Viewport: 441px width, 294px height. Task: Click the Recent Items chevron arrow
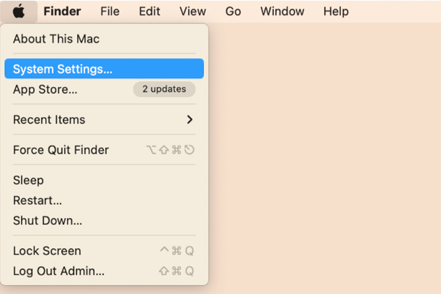click(x=189, y=120)
